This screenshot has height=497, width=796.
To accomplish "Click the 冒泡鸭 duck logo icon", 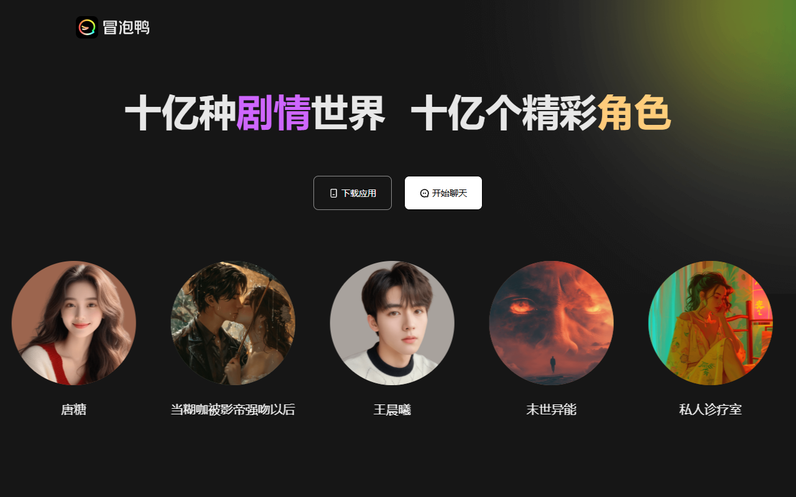I will coord(87,27).
